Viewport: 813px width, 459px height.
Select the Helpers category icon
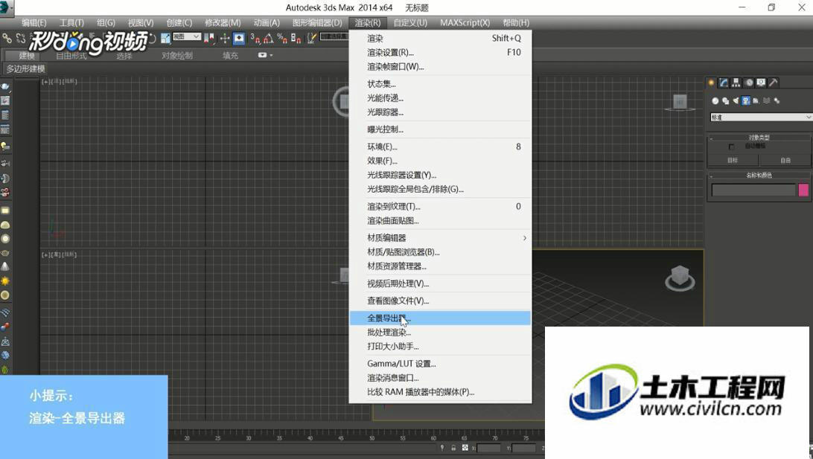(756, 101)
